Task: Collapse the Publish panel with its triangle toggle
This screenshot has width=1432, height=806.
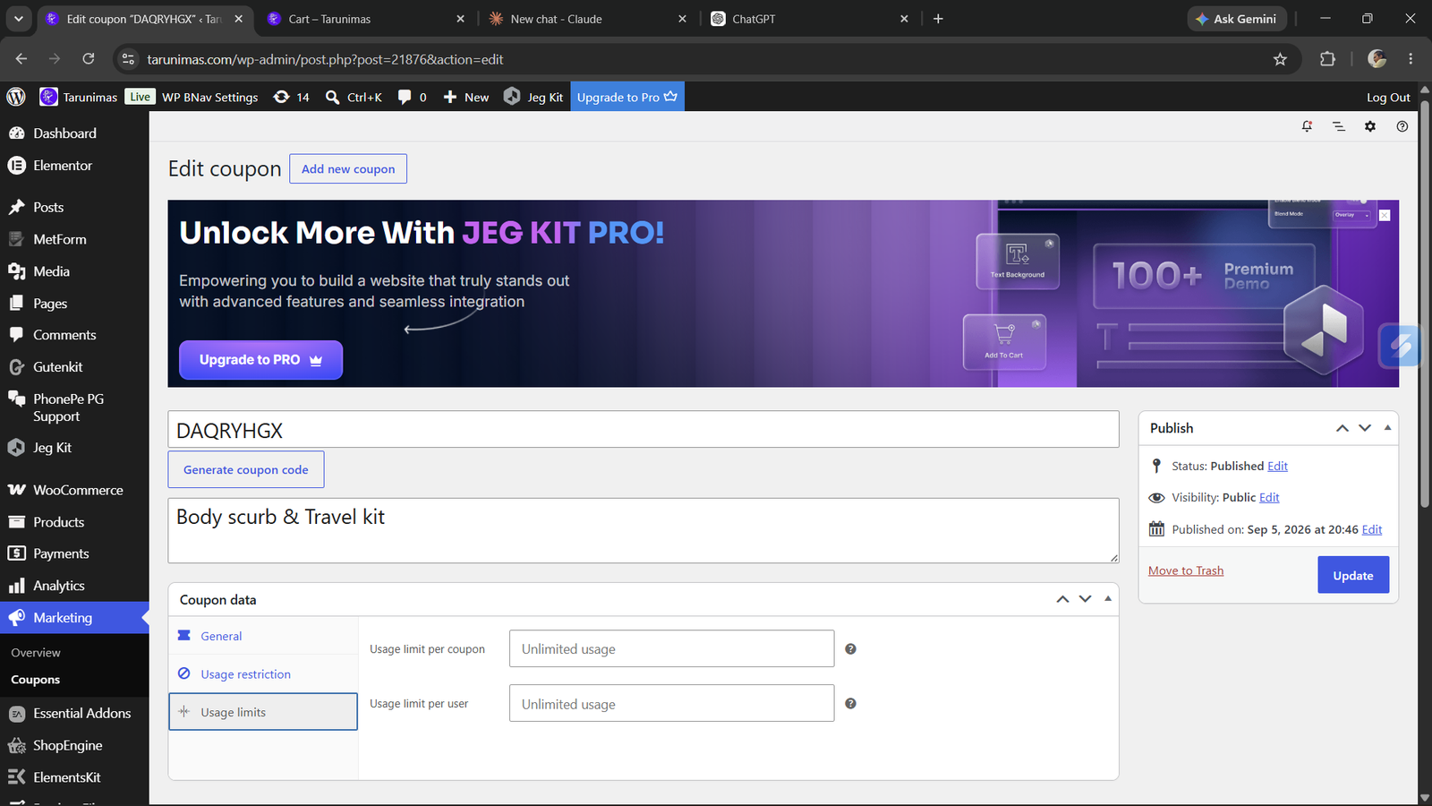Action: point(1387,428)
